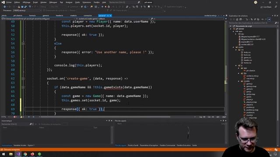Click the navigate backward toolbar icon
The height and width of the screenshot is (157, 280).
[5, 7]
